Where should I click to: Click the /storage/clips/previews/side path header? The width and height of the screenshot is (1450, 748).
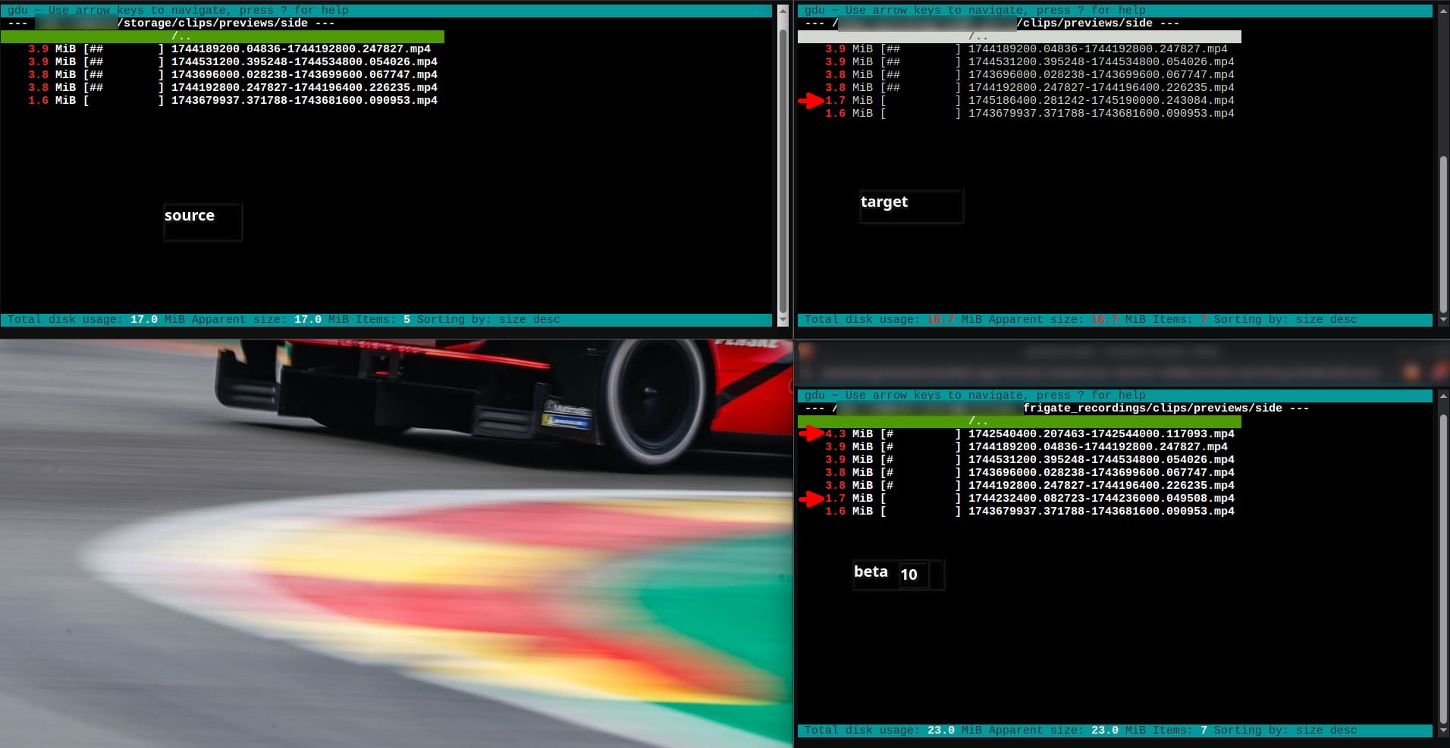[212, 23]
